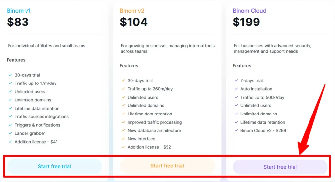Click the Improved traffic processing feature text
This screenshot has width=335, height=182.
pos(154,122)
